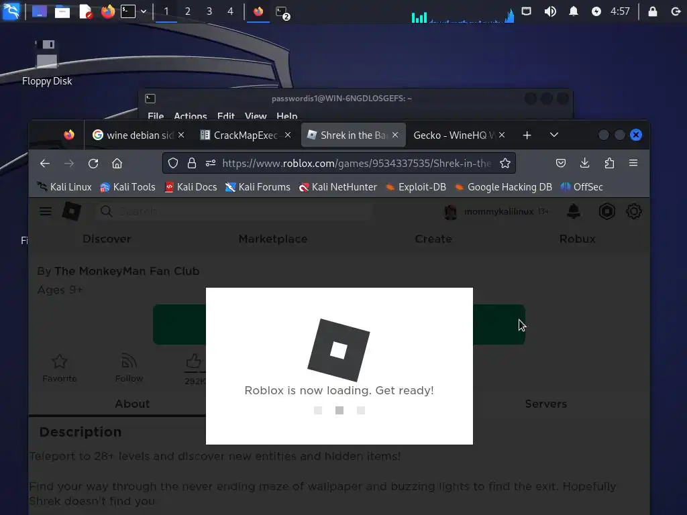Image resolution: width=687 pixels, height=515 pixels.
Task: Close the CrackMapExec tab
Action: coord(288,135)
